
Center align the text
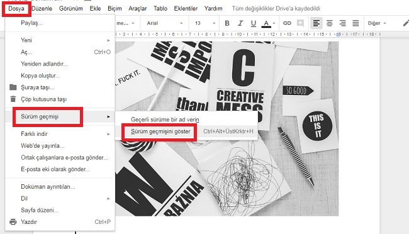(330, 23)
